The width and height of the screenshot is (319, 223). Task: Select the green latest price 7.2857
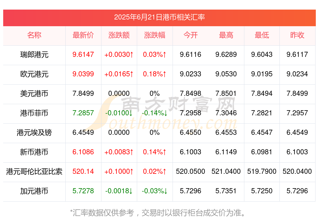click(x=83, y=113)
